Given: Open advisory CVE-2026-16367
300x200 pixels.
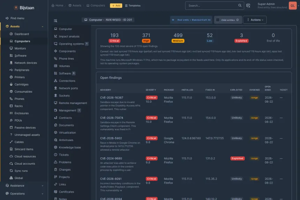Looking at the screenshot, I should click(x=112, y=98).
